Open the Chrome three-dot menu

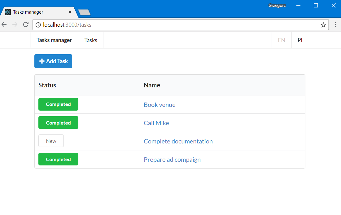coord(335,24)
